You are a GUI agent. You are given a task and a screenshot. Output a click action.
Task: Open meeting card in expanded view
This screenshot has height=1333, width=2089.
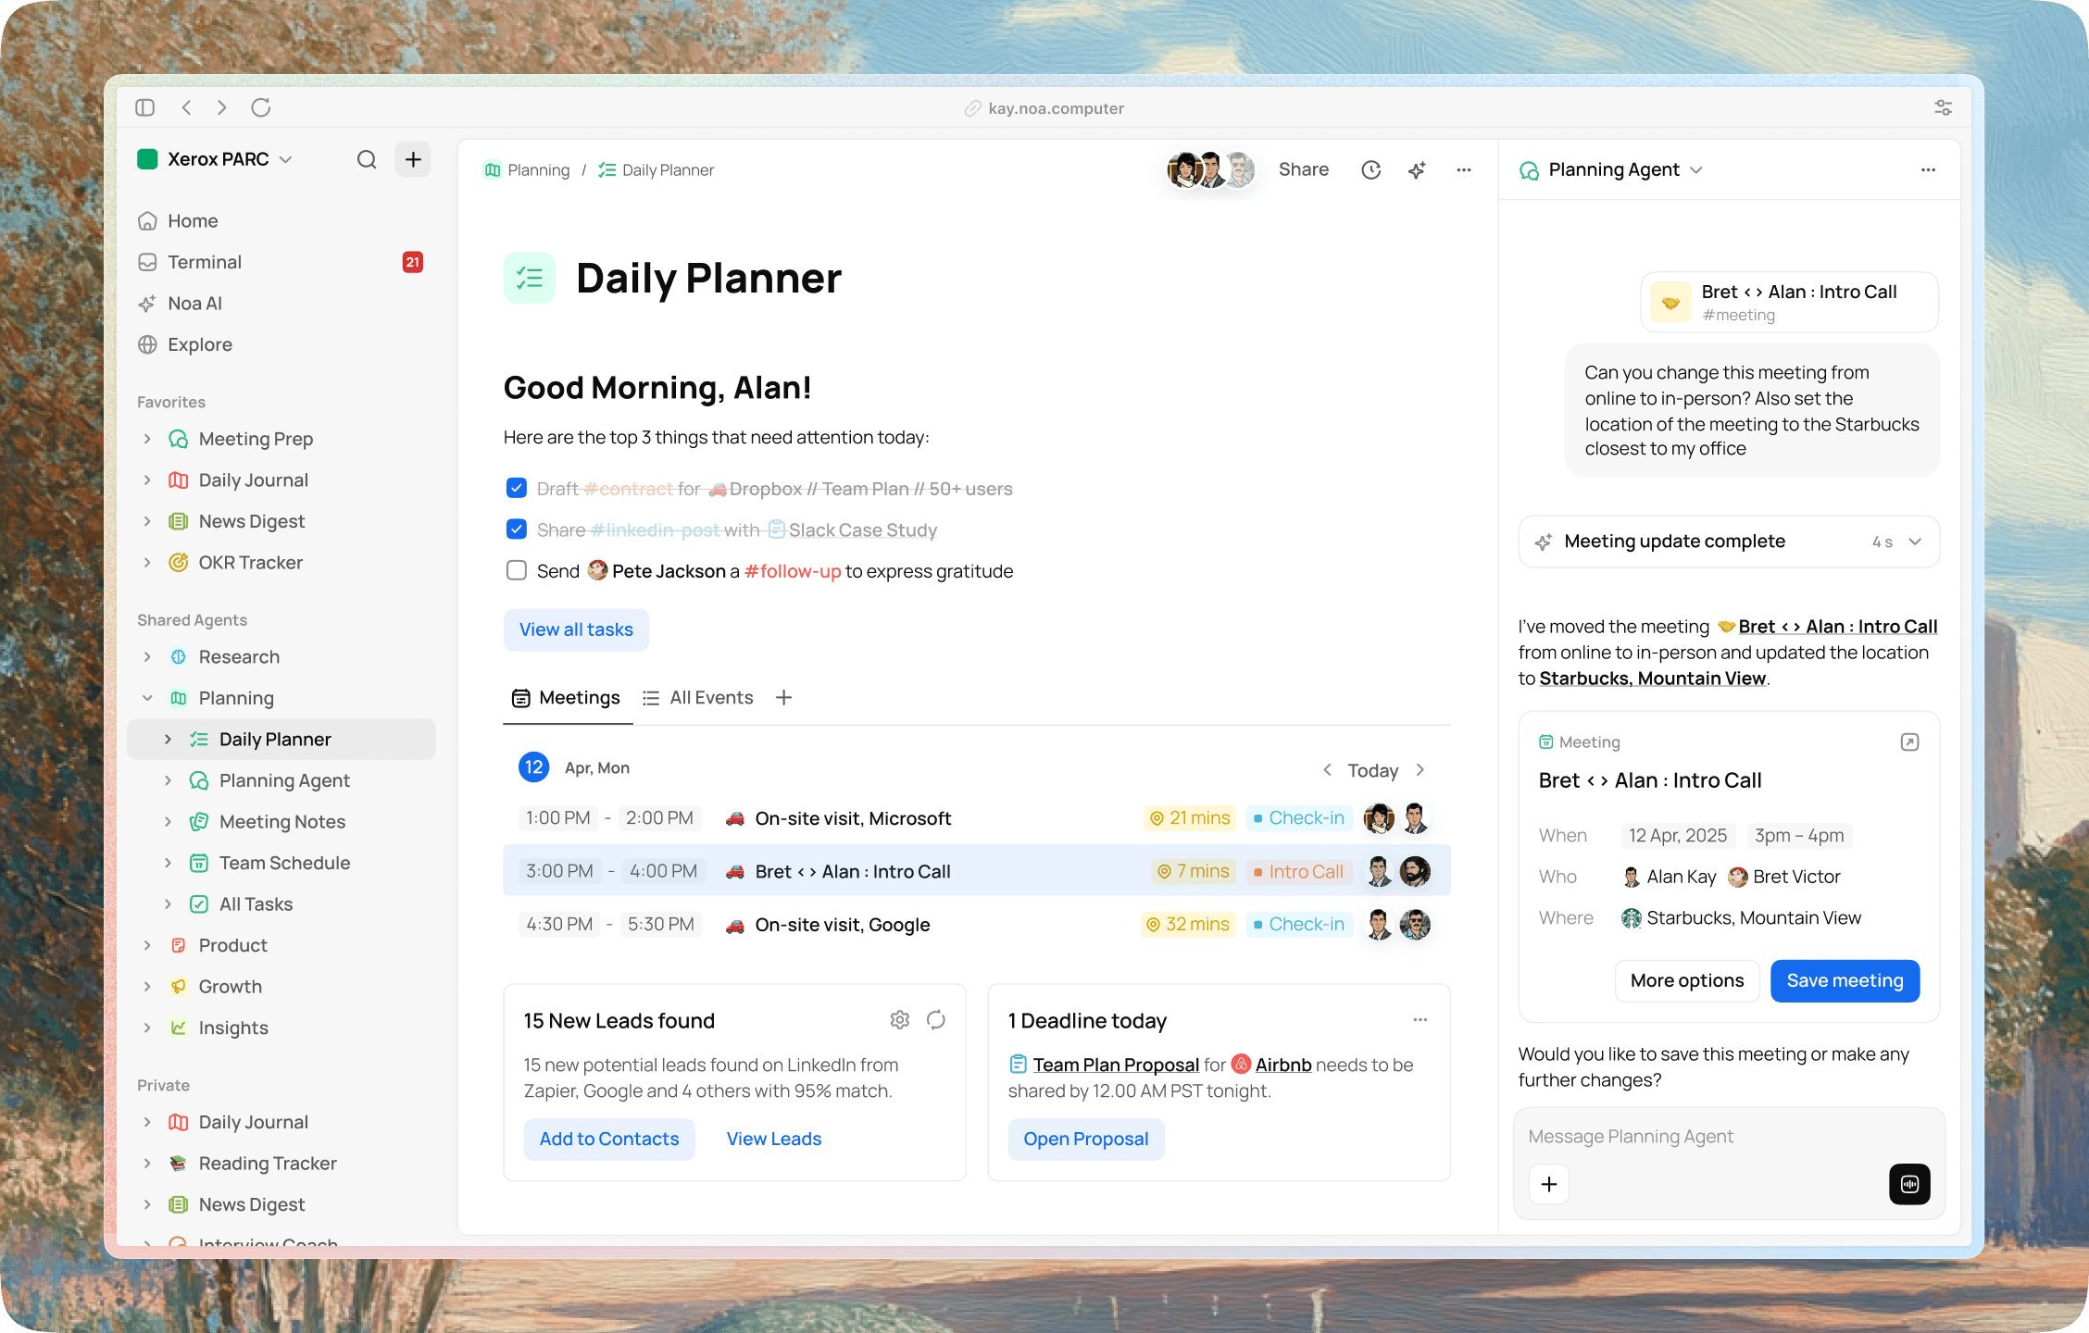coord(1909,742)
